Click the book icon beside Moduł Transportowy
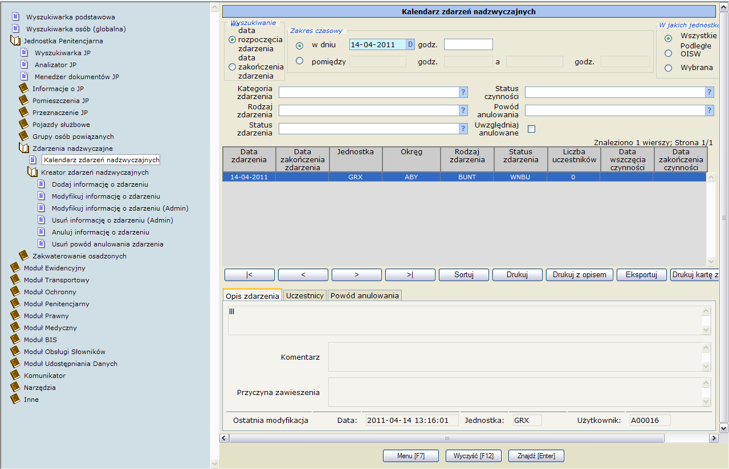This screenshot has width=729, height=469. tap(15, 279)
